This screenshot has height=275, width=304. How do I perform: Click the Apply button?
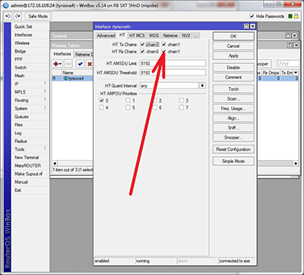[x=233, y=56]
